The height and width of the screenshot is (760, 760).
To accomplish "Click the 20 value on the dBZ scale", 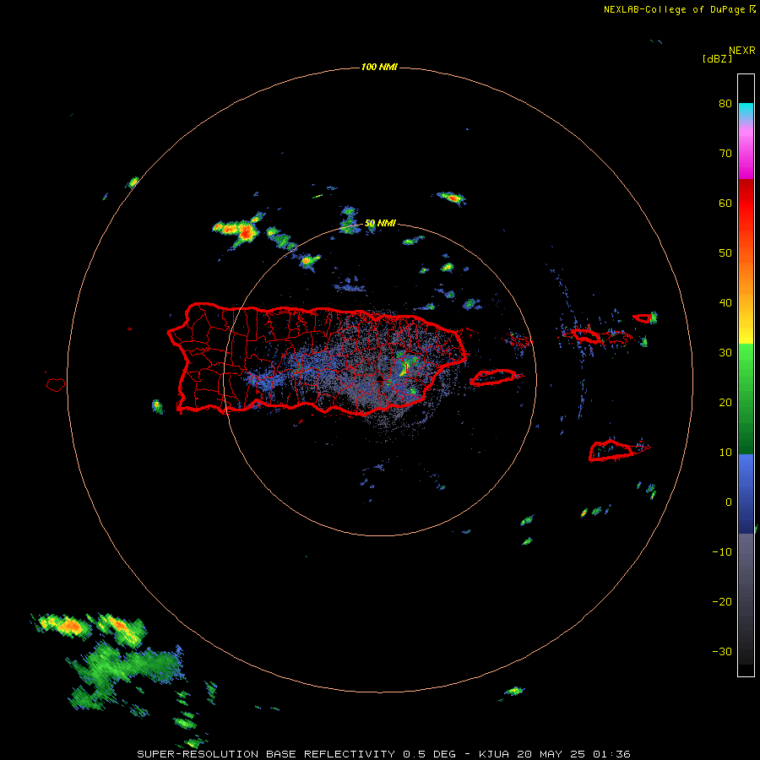I will click(x=725, y=402).
